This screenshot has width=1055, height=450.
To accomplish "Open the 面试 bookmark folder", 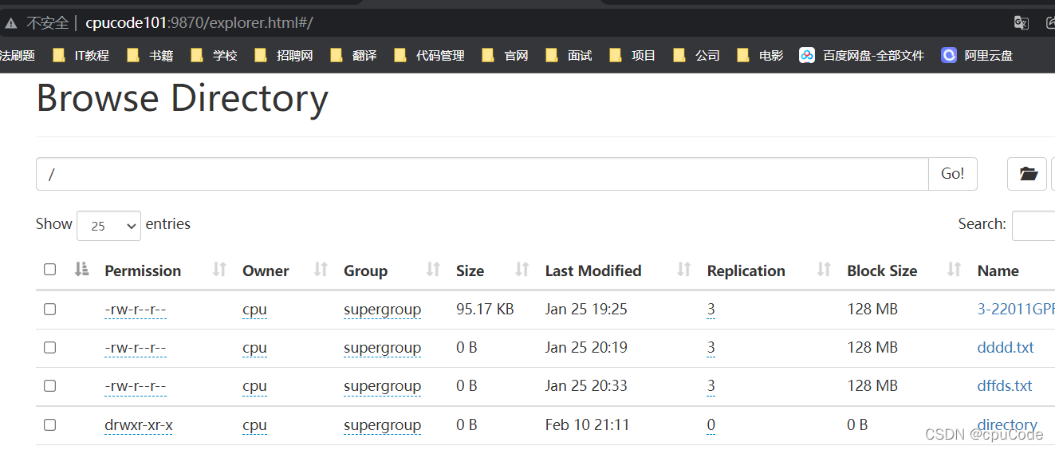I will pyautogui.click(x=569, y=55).
